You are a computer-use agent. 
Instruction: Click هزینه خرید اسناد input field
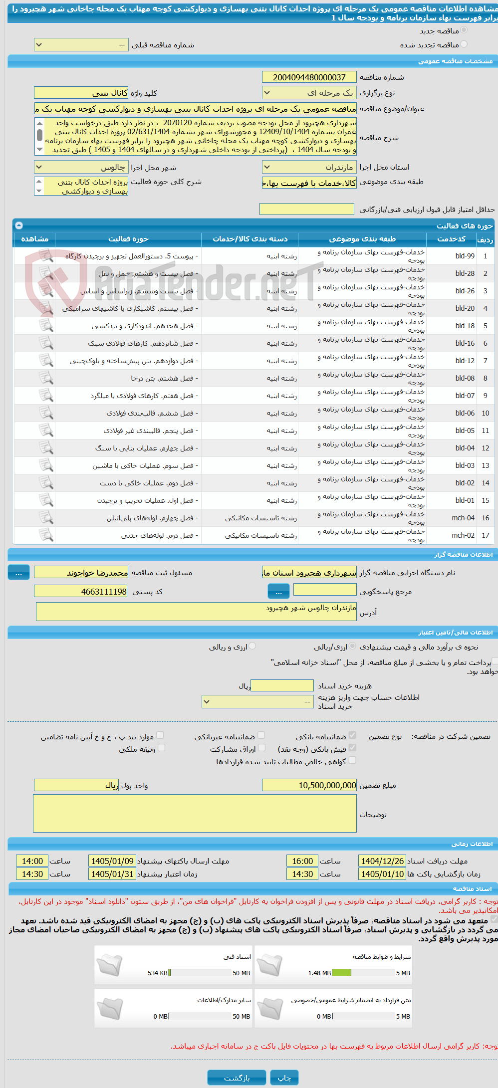click(282, 686)
